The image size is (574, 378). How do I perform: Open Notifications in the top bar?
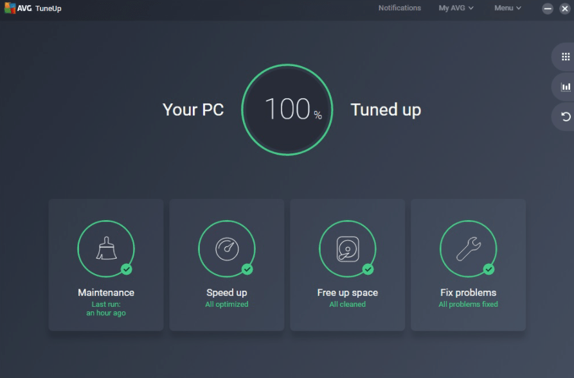[x=400, y=8]
